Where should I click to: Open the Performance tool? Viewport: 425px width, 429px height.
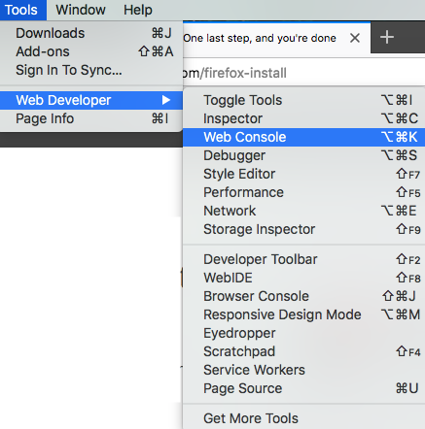point(303,192)
